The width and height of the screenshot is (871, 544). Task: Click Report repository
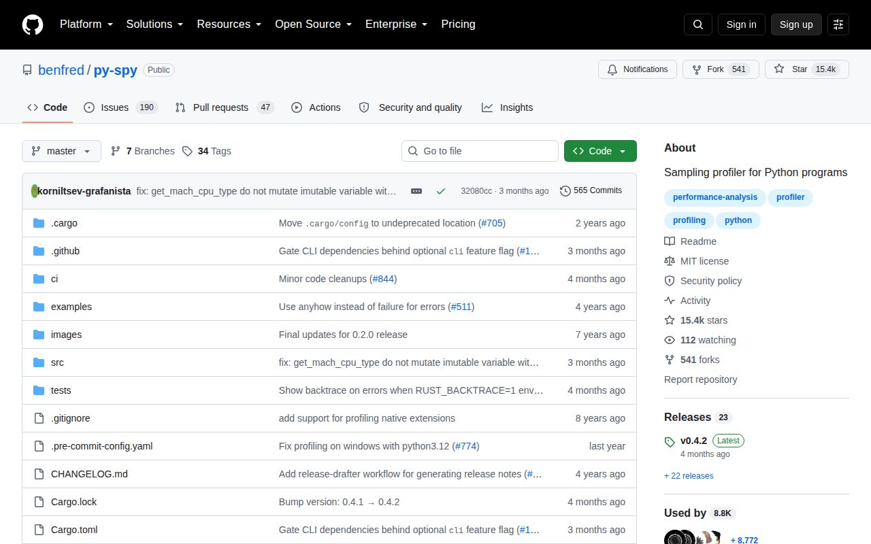(701, 379)
